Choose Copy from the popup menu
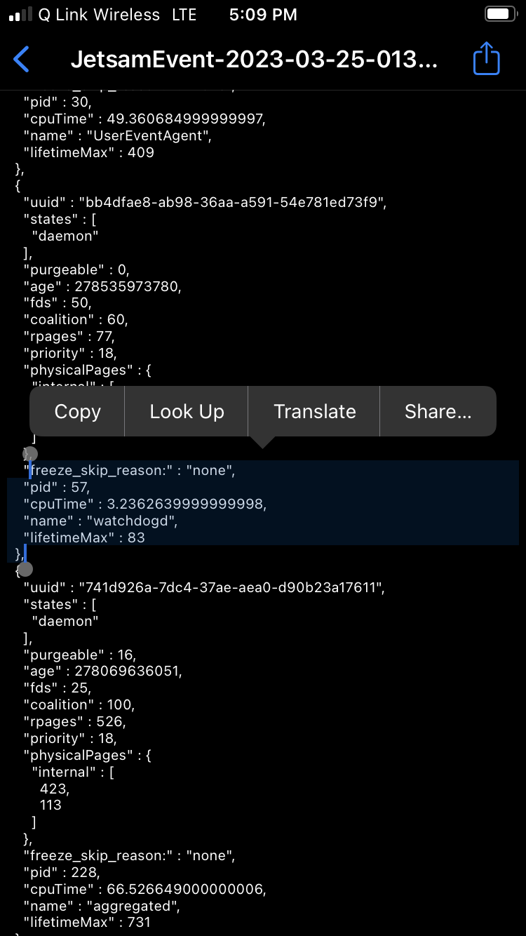The width and height of the screenshot is (526, 936). click(77, 412)
